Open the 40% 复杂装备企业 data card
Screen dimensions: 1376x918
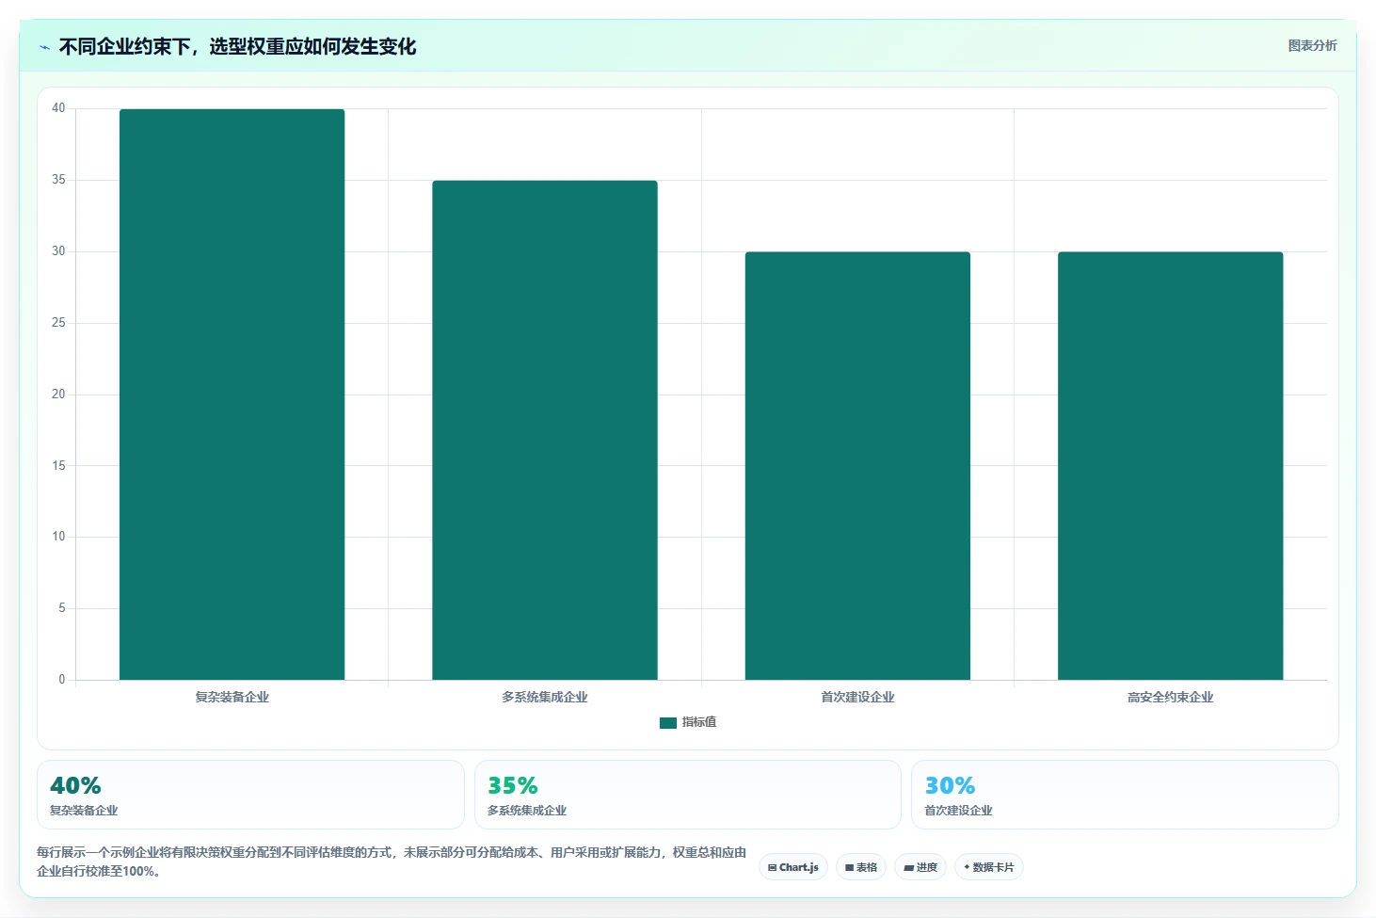coord(250,795)
